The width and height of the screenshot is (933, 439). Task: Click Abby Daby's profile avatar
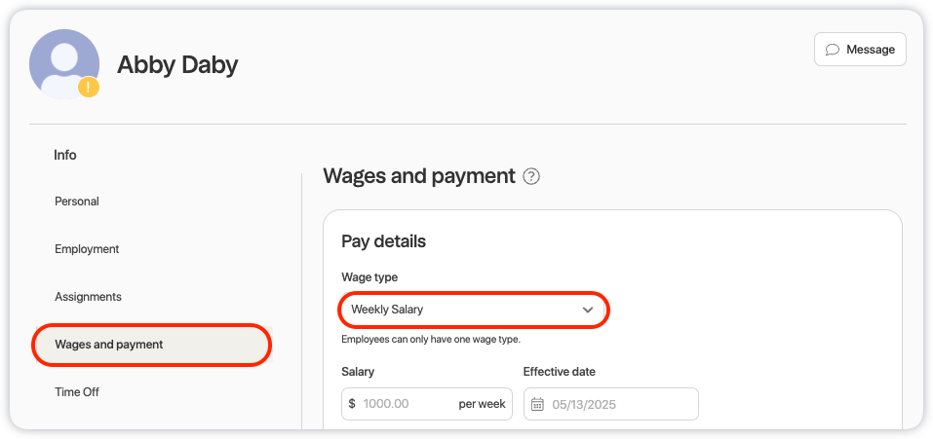[64, 63]
